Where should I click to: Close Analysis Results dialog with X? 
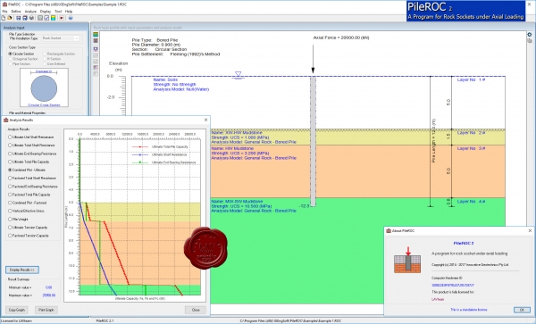(205, 120)
